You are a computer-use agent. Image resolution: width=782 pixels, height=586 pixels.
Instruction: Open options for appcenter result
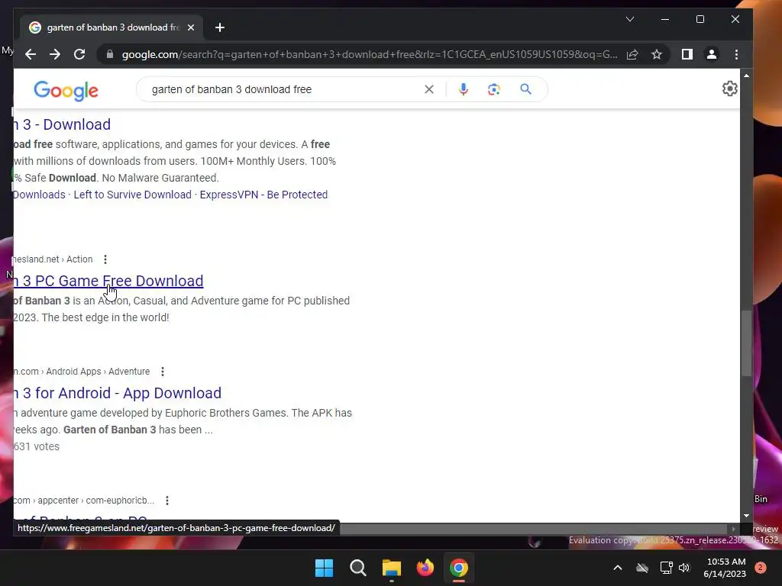[167, 501]
